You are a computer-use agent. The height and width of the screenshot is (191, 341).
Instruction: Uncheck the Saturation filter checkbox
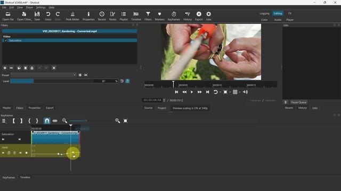pyautogui.click(x=6, y=40)
